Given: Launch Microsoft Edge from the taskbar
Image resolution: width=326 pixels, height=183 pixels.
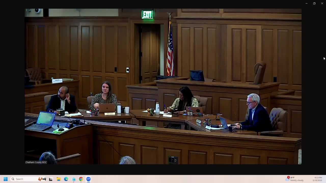Looking at the screenshot, I should (66, 179).
